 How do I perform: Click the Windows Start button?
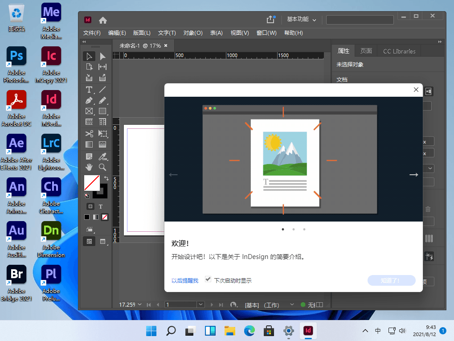(x=151, y=331)
